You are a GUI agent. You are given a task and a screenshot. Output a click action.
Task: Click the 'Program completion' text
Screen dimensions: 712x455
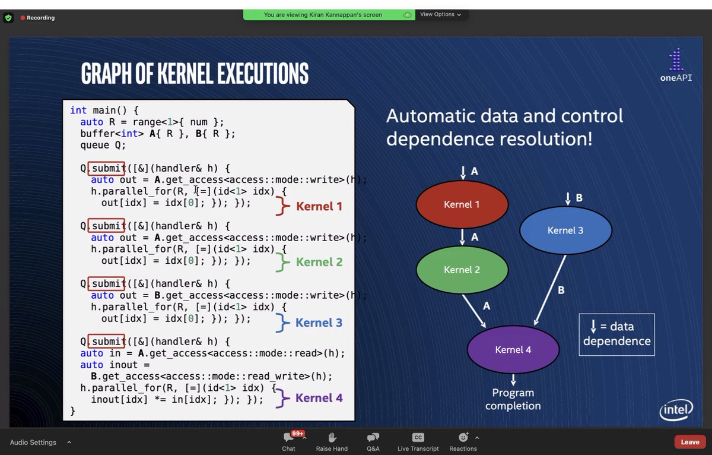[x=513, y=399]
